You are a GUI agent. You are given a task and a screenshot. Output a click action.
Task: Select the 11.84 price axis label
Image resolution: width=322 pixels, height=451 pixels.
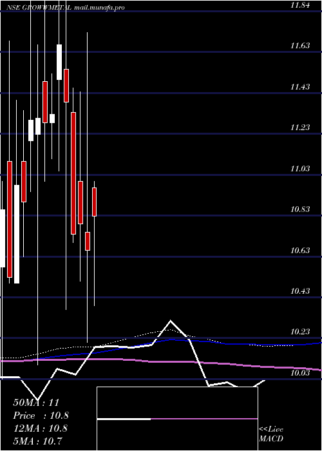point(300,5)
